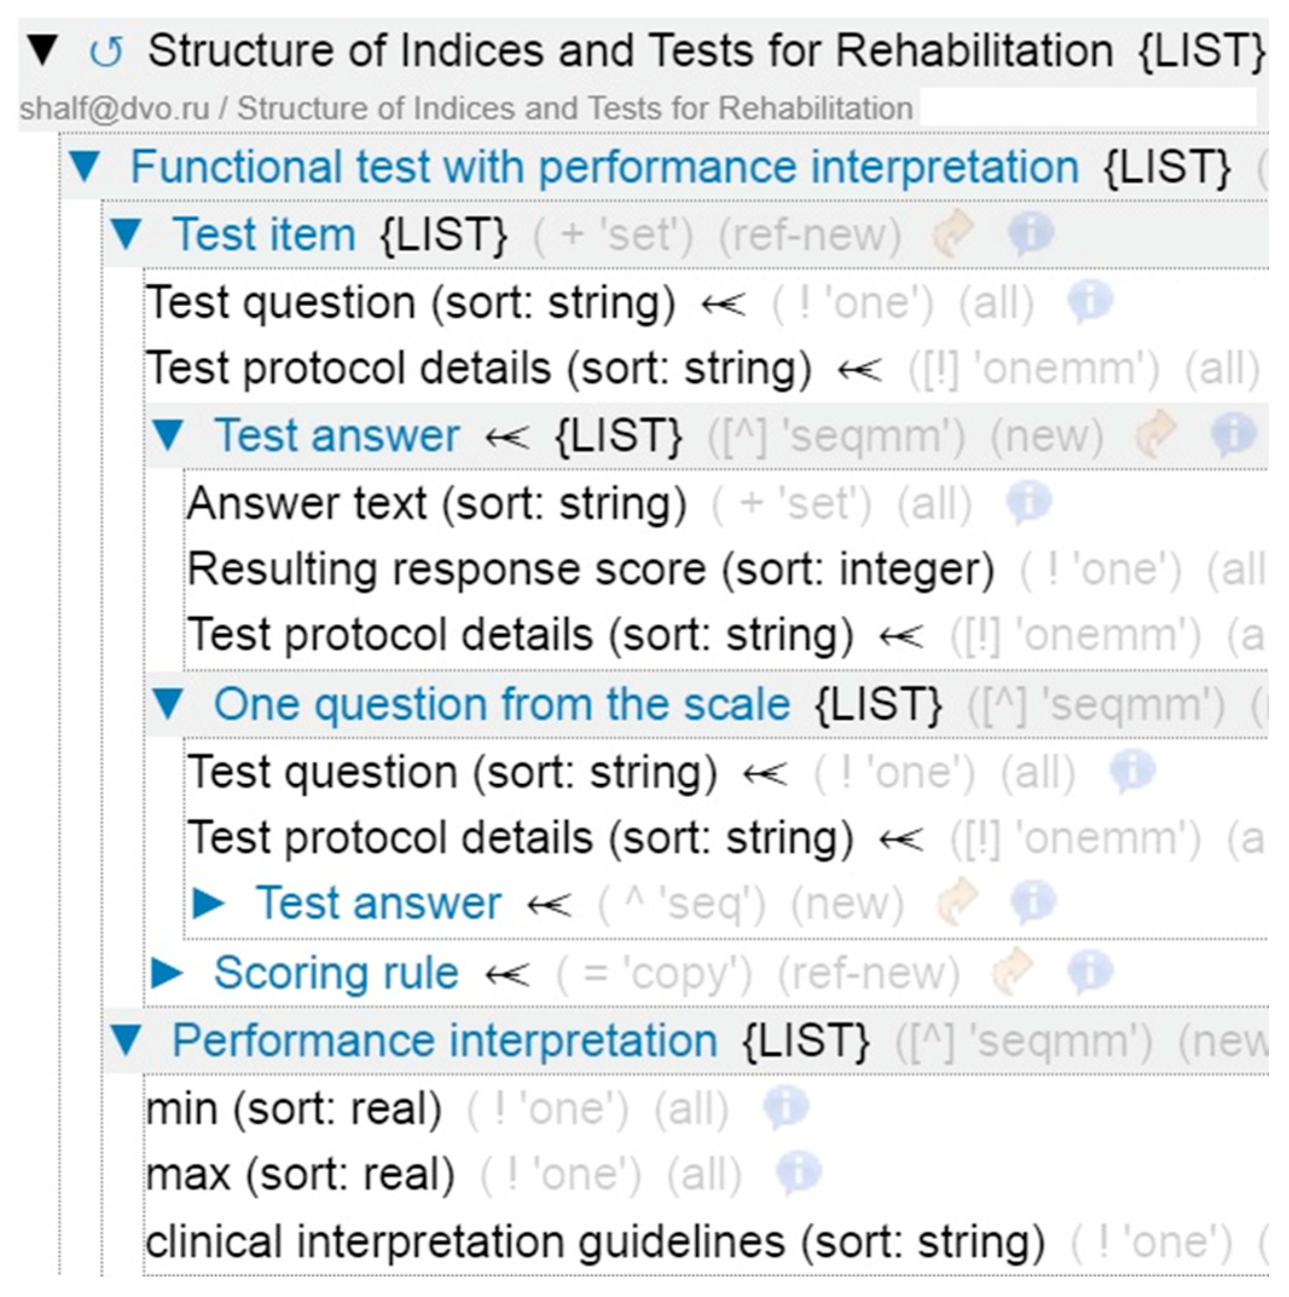Collapse the Test item list
The image size is (1289, 1297).
coord(126,234)
